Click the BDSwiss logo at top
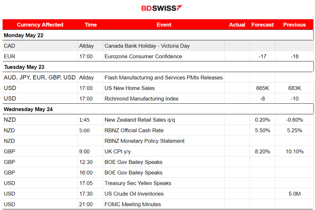The height and width of the screenshot is (210, 315). click(162, 8)
